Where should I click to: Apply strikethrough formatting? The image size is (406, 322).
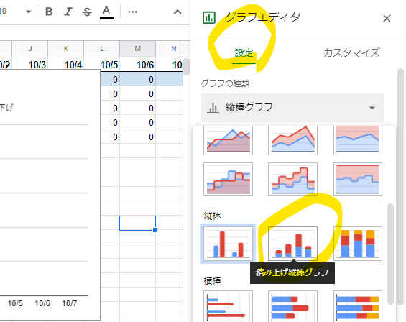[87, 11]
